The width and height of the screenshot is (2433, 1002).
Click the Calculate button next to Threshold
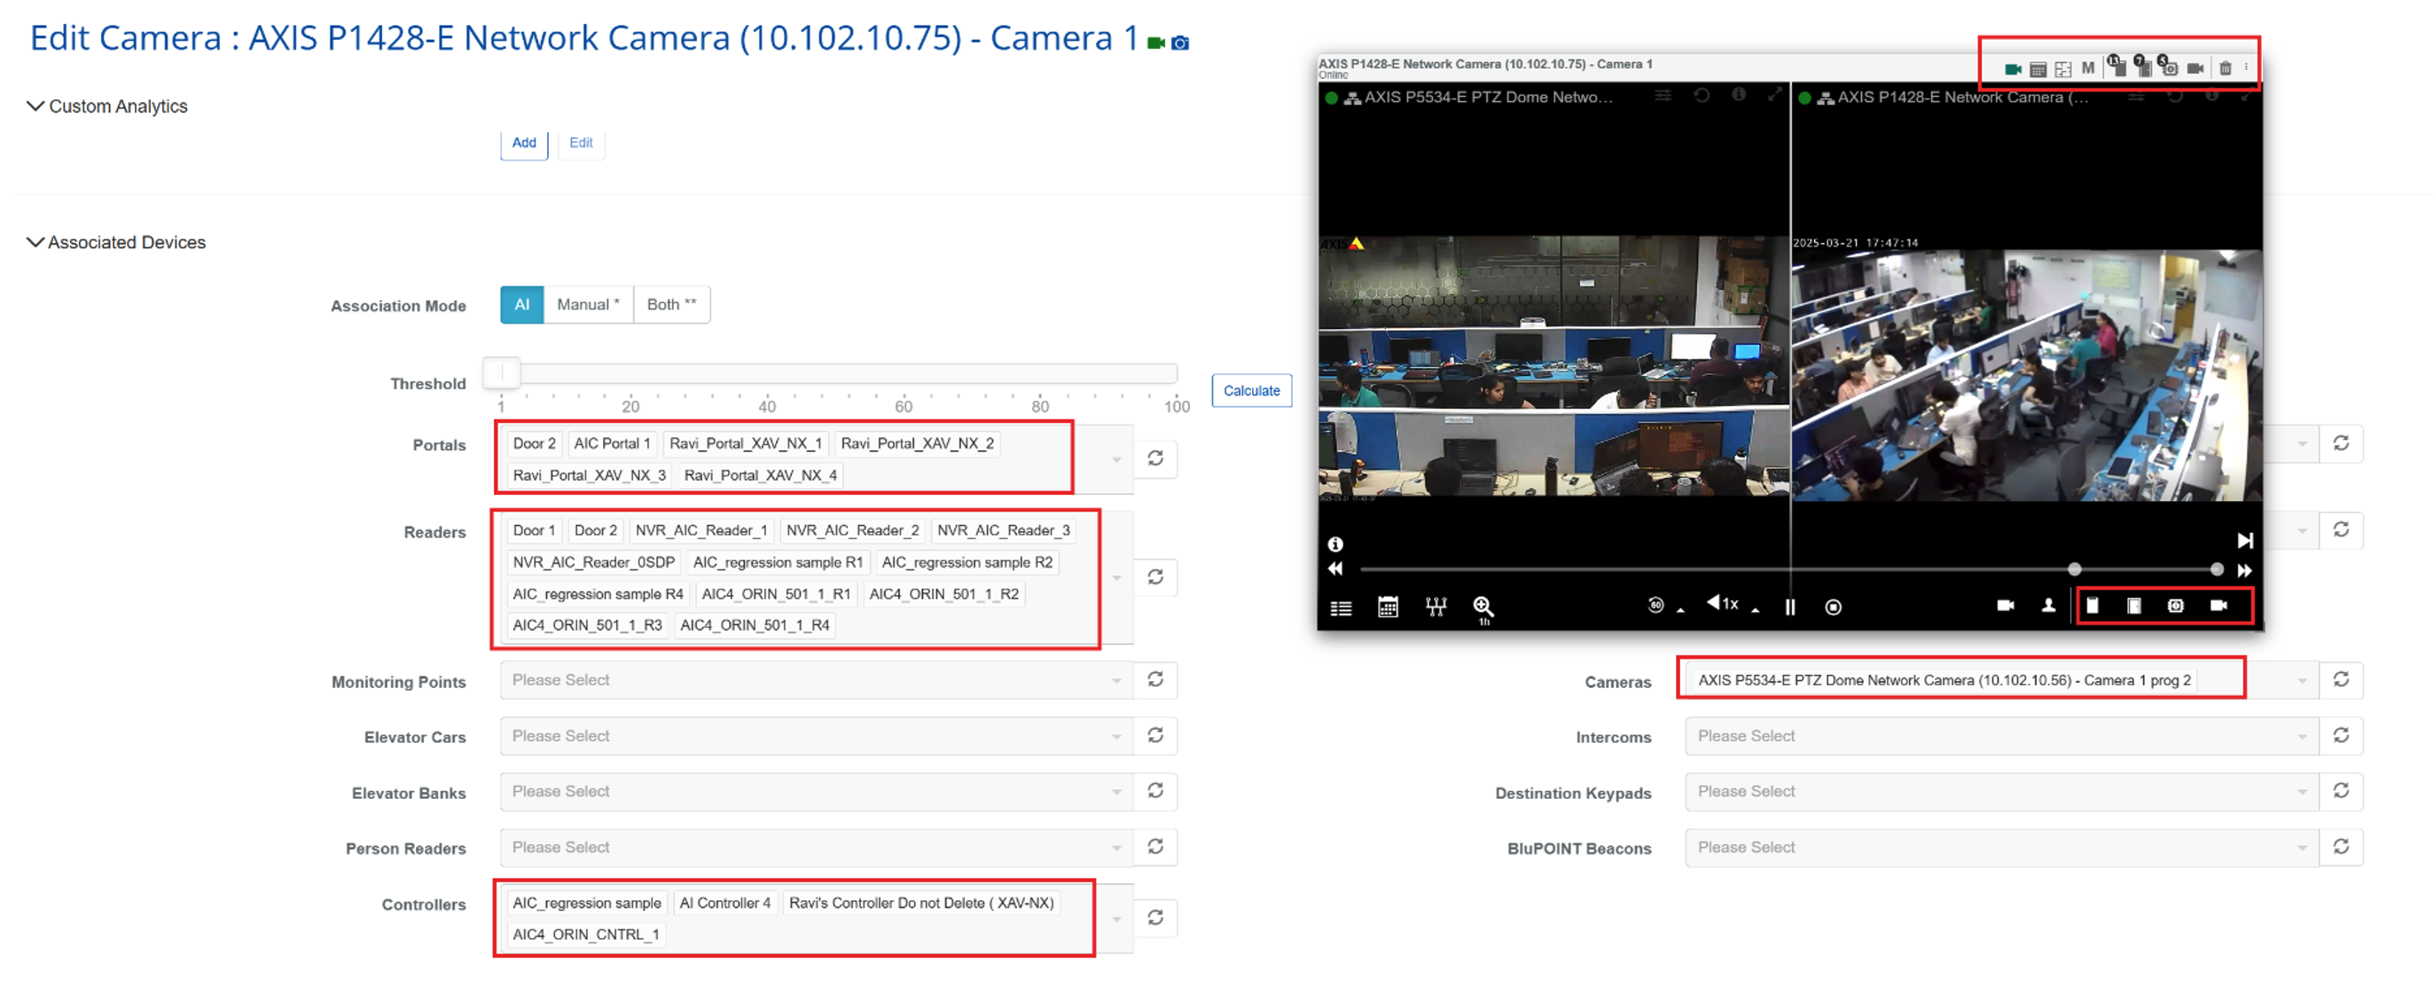[x=1251, y=390]
